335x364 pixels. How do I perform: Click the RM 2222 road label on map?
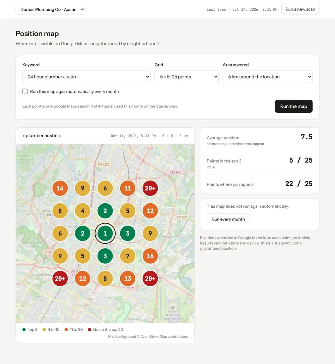[x=104, y=164]
